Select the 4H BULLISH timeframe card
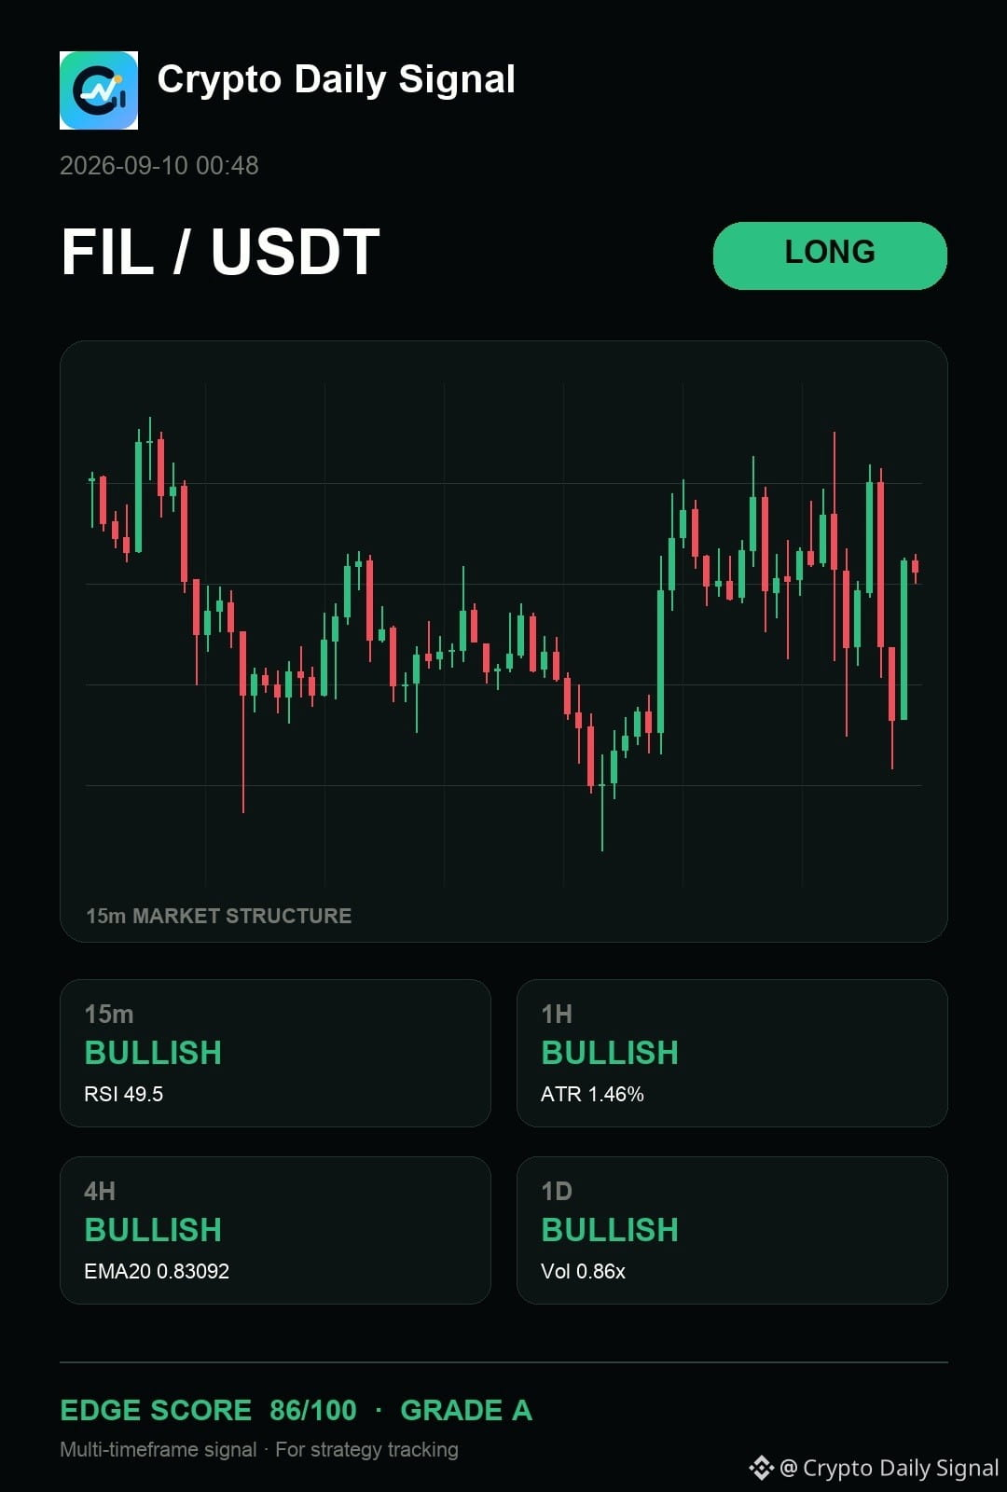Image resolution: width=1007 pixels, height=1492 pixels. (x=275, y=1230)
